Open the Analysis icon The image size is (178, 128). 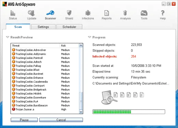click(125, 13)
